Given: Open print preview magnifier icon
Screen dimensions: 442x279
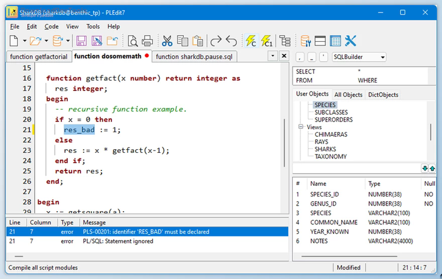Looking at the screenshot, I should [x=133, y=41].
